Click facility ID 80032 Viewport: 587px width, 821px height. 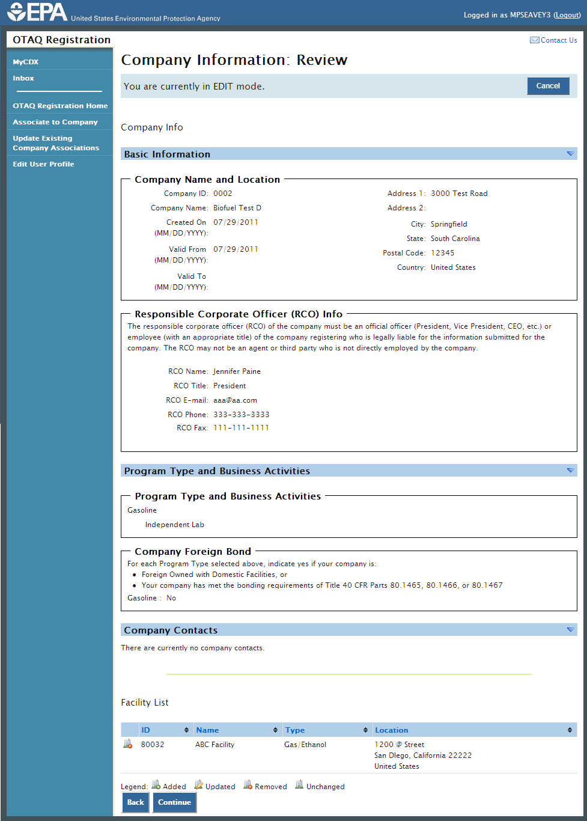pos(153,745)
